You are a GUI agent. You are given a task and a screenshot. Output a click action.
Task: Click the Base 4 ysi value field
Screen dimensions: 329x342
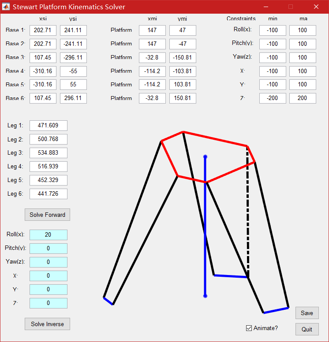coord(73,71)
